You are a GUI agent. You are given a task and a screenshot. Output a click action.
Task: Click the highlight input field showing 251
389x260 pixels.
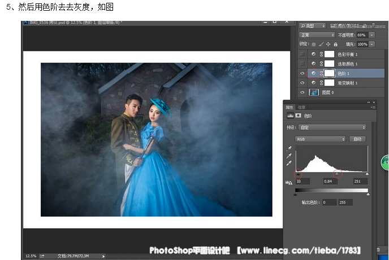(x=360, y=182)
